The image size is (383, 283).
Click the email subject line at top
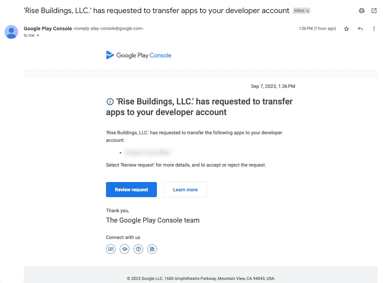156,11
